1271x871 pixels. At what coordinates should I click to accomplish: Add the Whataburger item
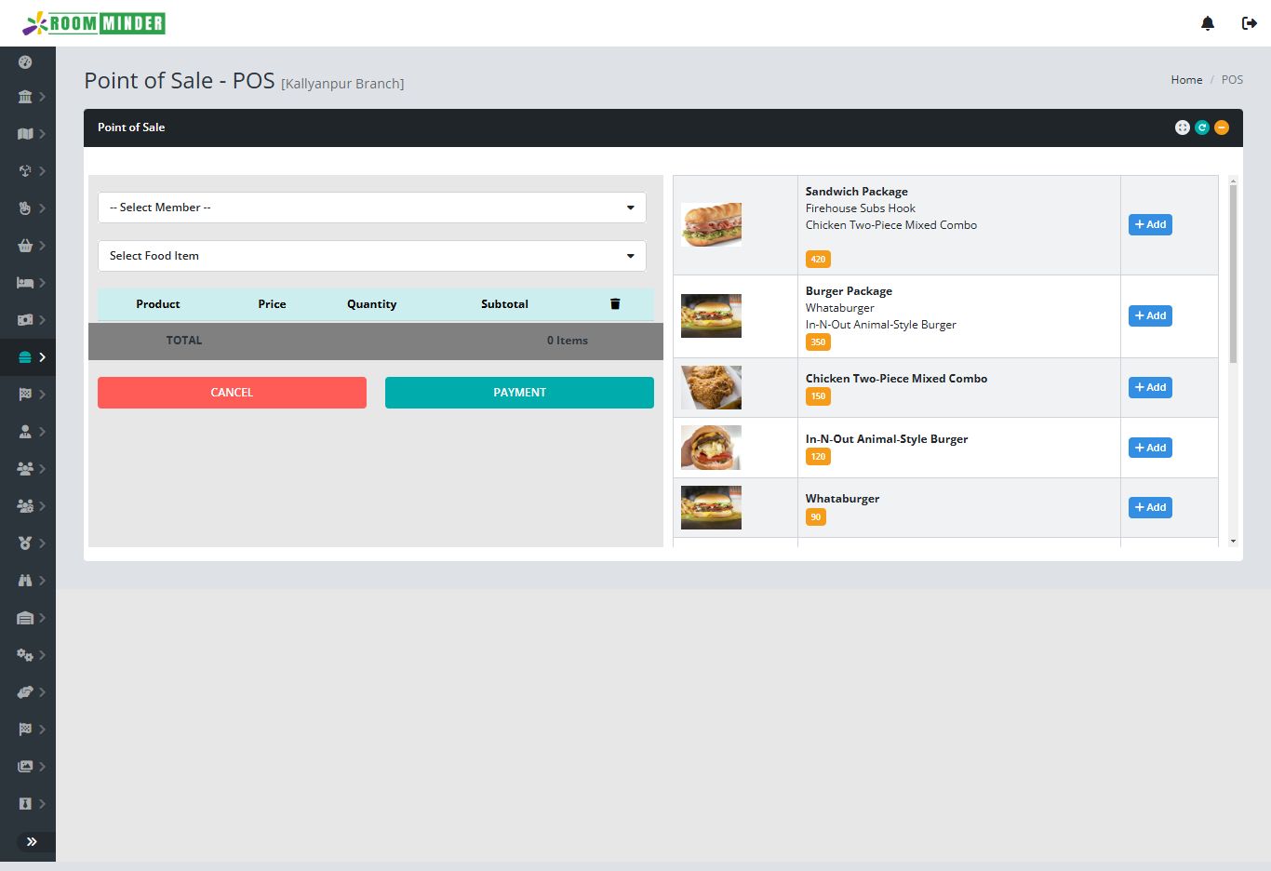pos(1150,507)
